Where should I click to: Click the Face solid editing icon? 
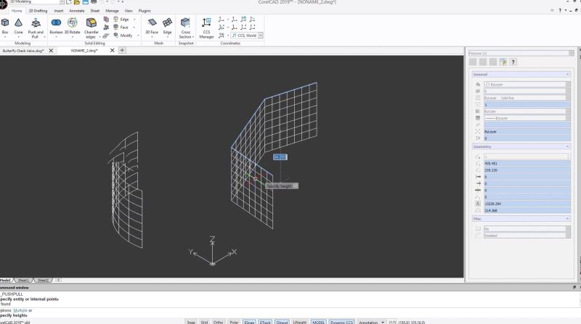pos(116,27)
